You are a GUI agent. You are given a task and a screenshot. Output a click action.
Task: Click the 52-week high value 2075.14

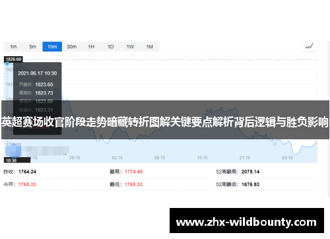tap(250, 172)
